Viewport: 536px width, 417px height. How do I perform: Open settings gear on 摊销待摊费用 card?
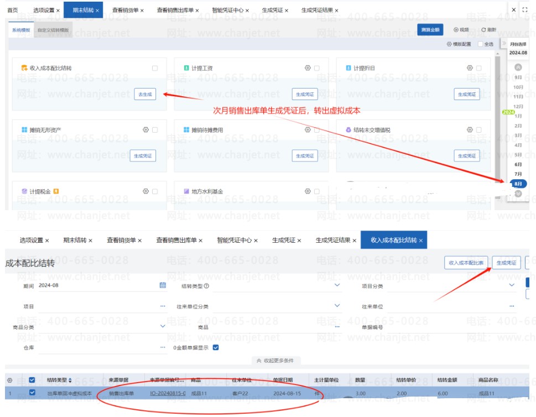[x=308, y=130]
